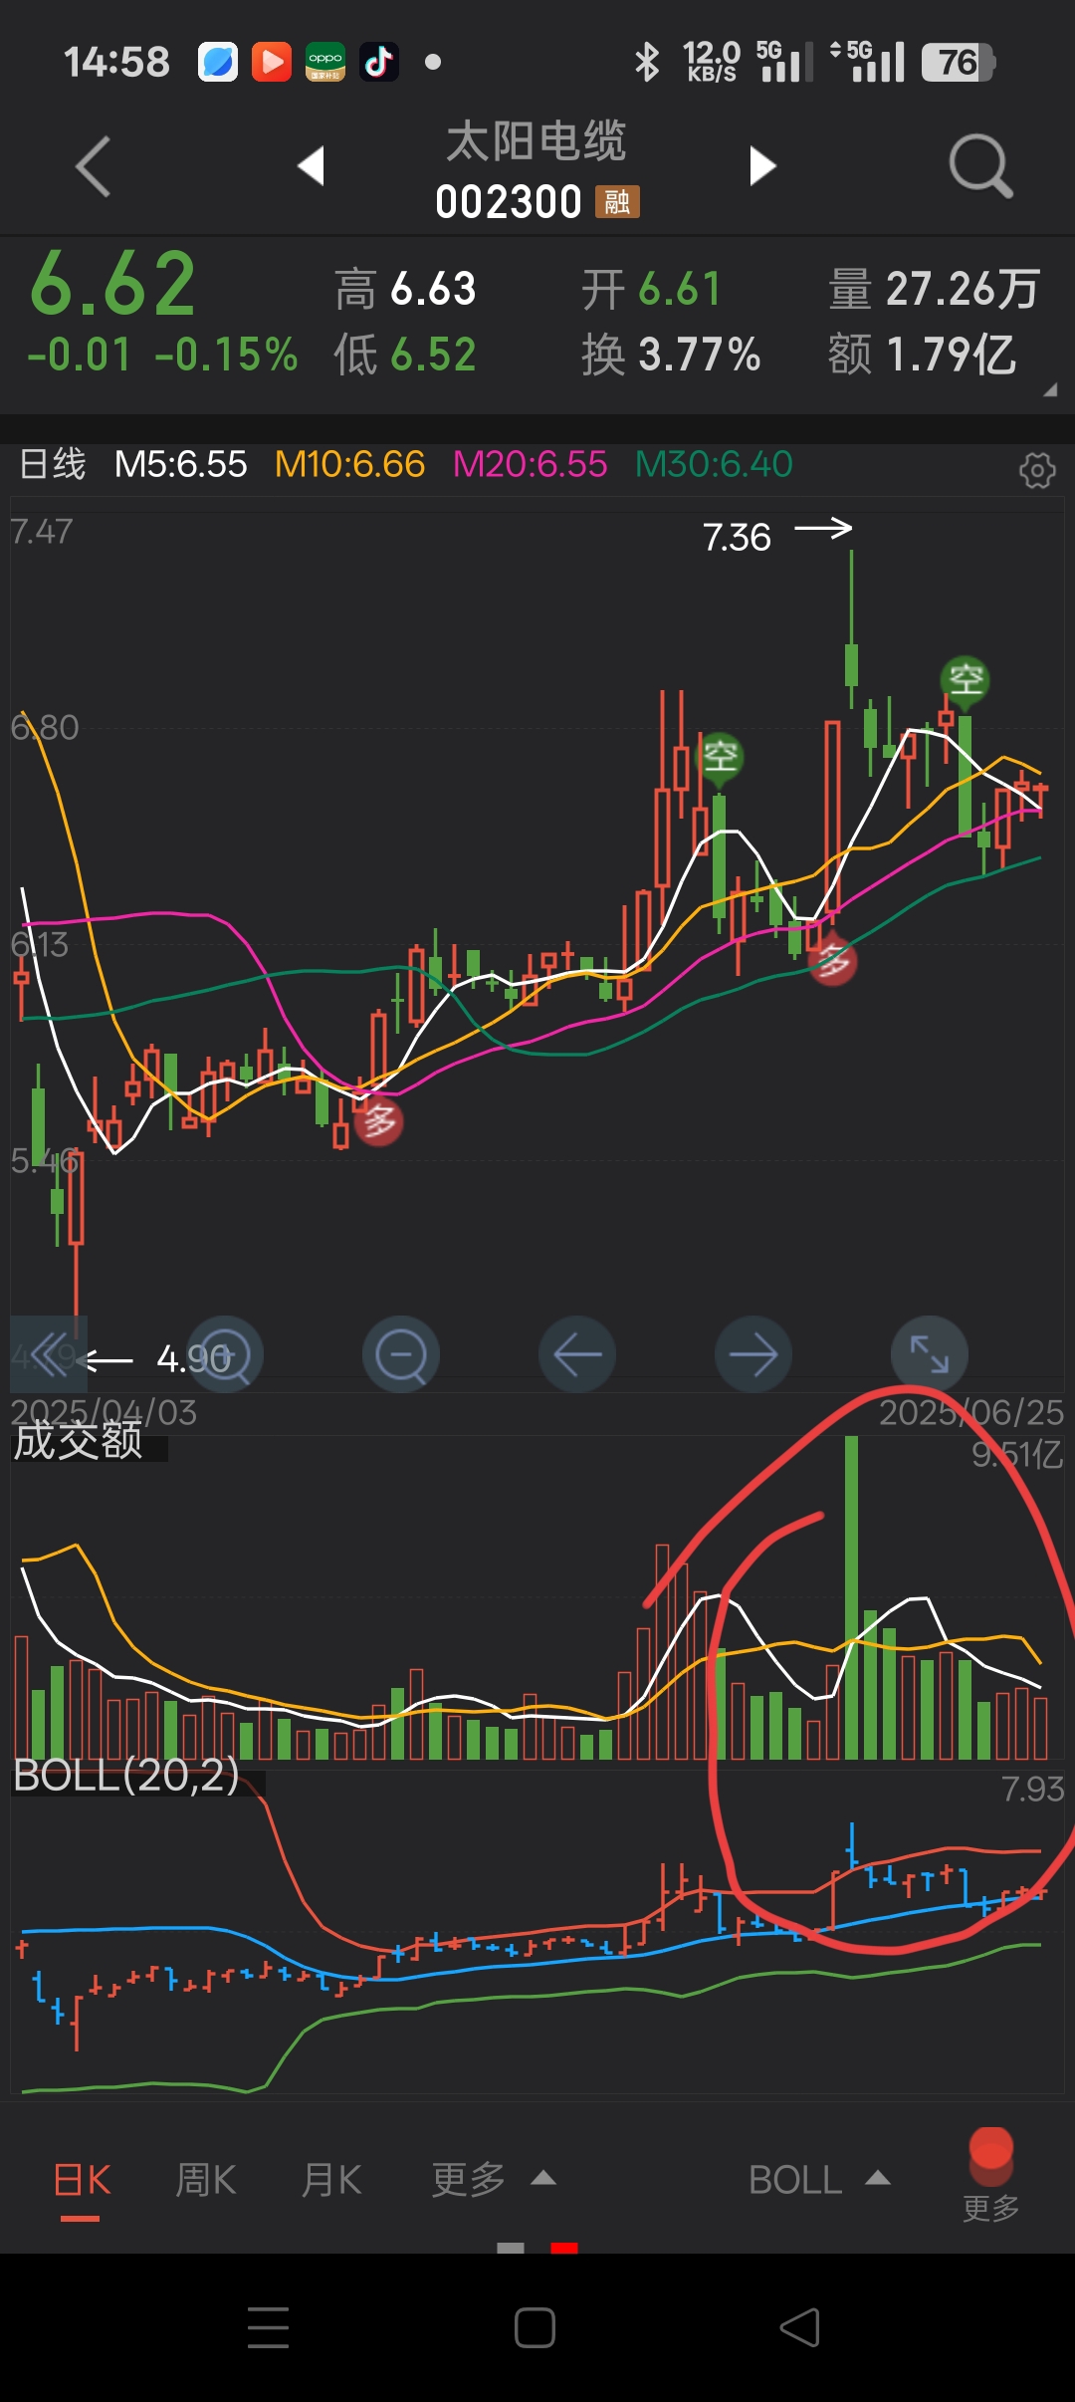Tap the first green 空 signal marker
Image resolution: width=1075 pixels, height=2402 pixels.
click(x=721, y=759)
